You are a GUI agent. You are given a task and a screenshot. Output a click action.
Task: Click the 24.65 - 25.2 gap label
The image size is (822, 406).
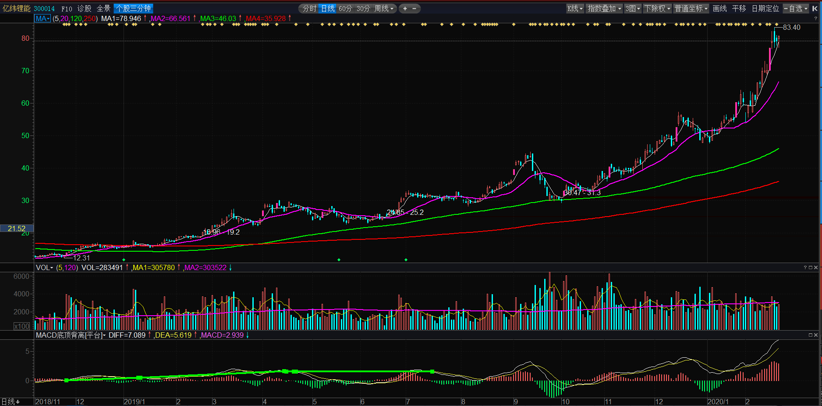click(x=405, y=212)
